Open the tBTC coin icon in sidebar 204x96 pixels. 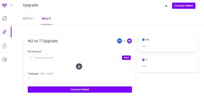[x=4, y=60]
